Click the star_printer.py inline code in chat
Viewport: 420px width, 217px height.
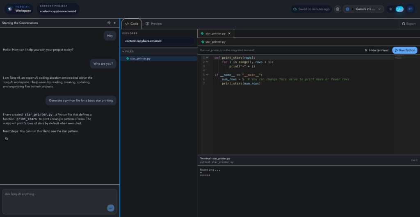(x=39, y=114)
